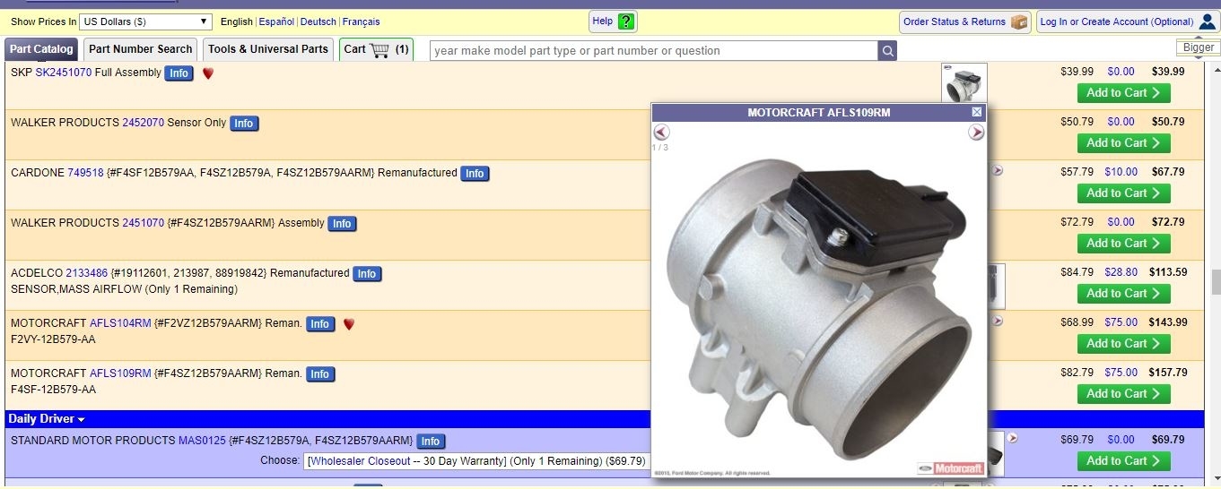Add ACDELCO 2133486 ($113.59) to cart
The width and height of the screenshot is (1221, 489).
[x=1123, y=294]
